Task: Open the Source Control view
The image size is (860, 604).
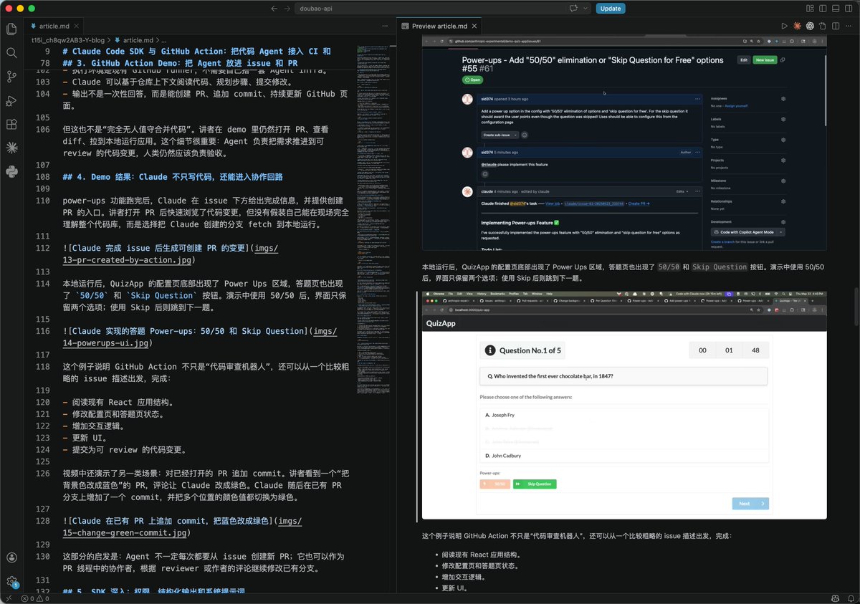Action: 11,77
